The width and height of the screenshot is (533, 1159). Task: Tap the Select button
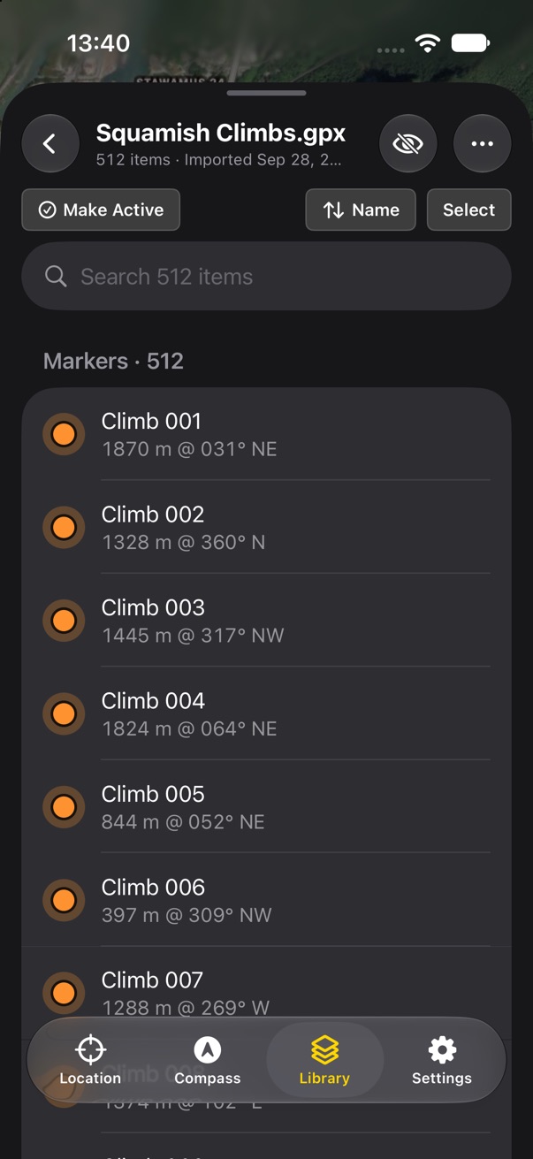(468, 210)
